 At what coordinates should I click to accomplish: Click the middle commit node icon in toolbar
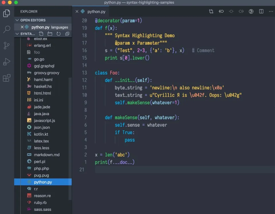tap(231, 11)
